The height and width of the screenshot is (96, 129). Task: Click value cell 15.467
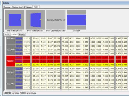(65, 38)
